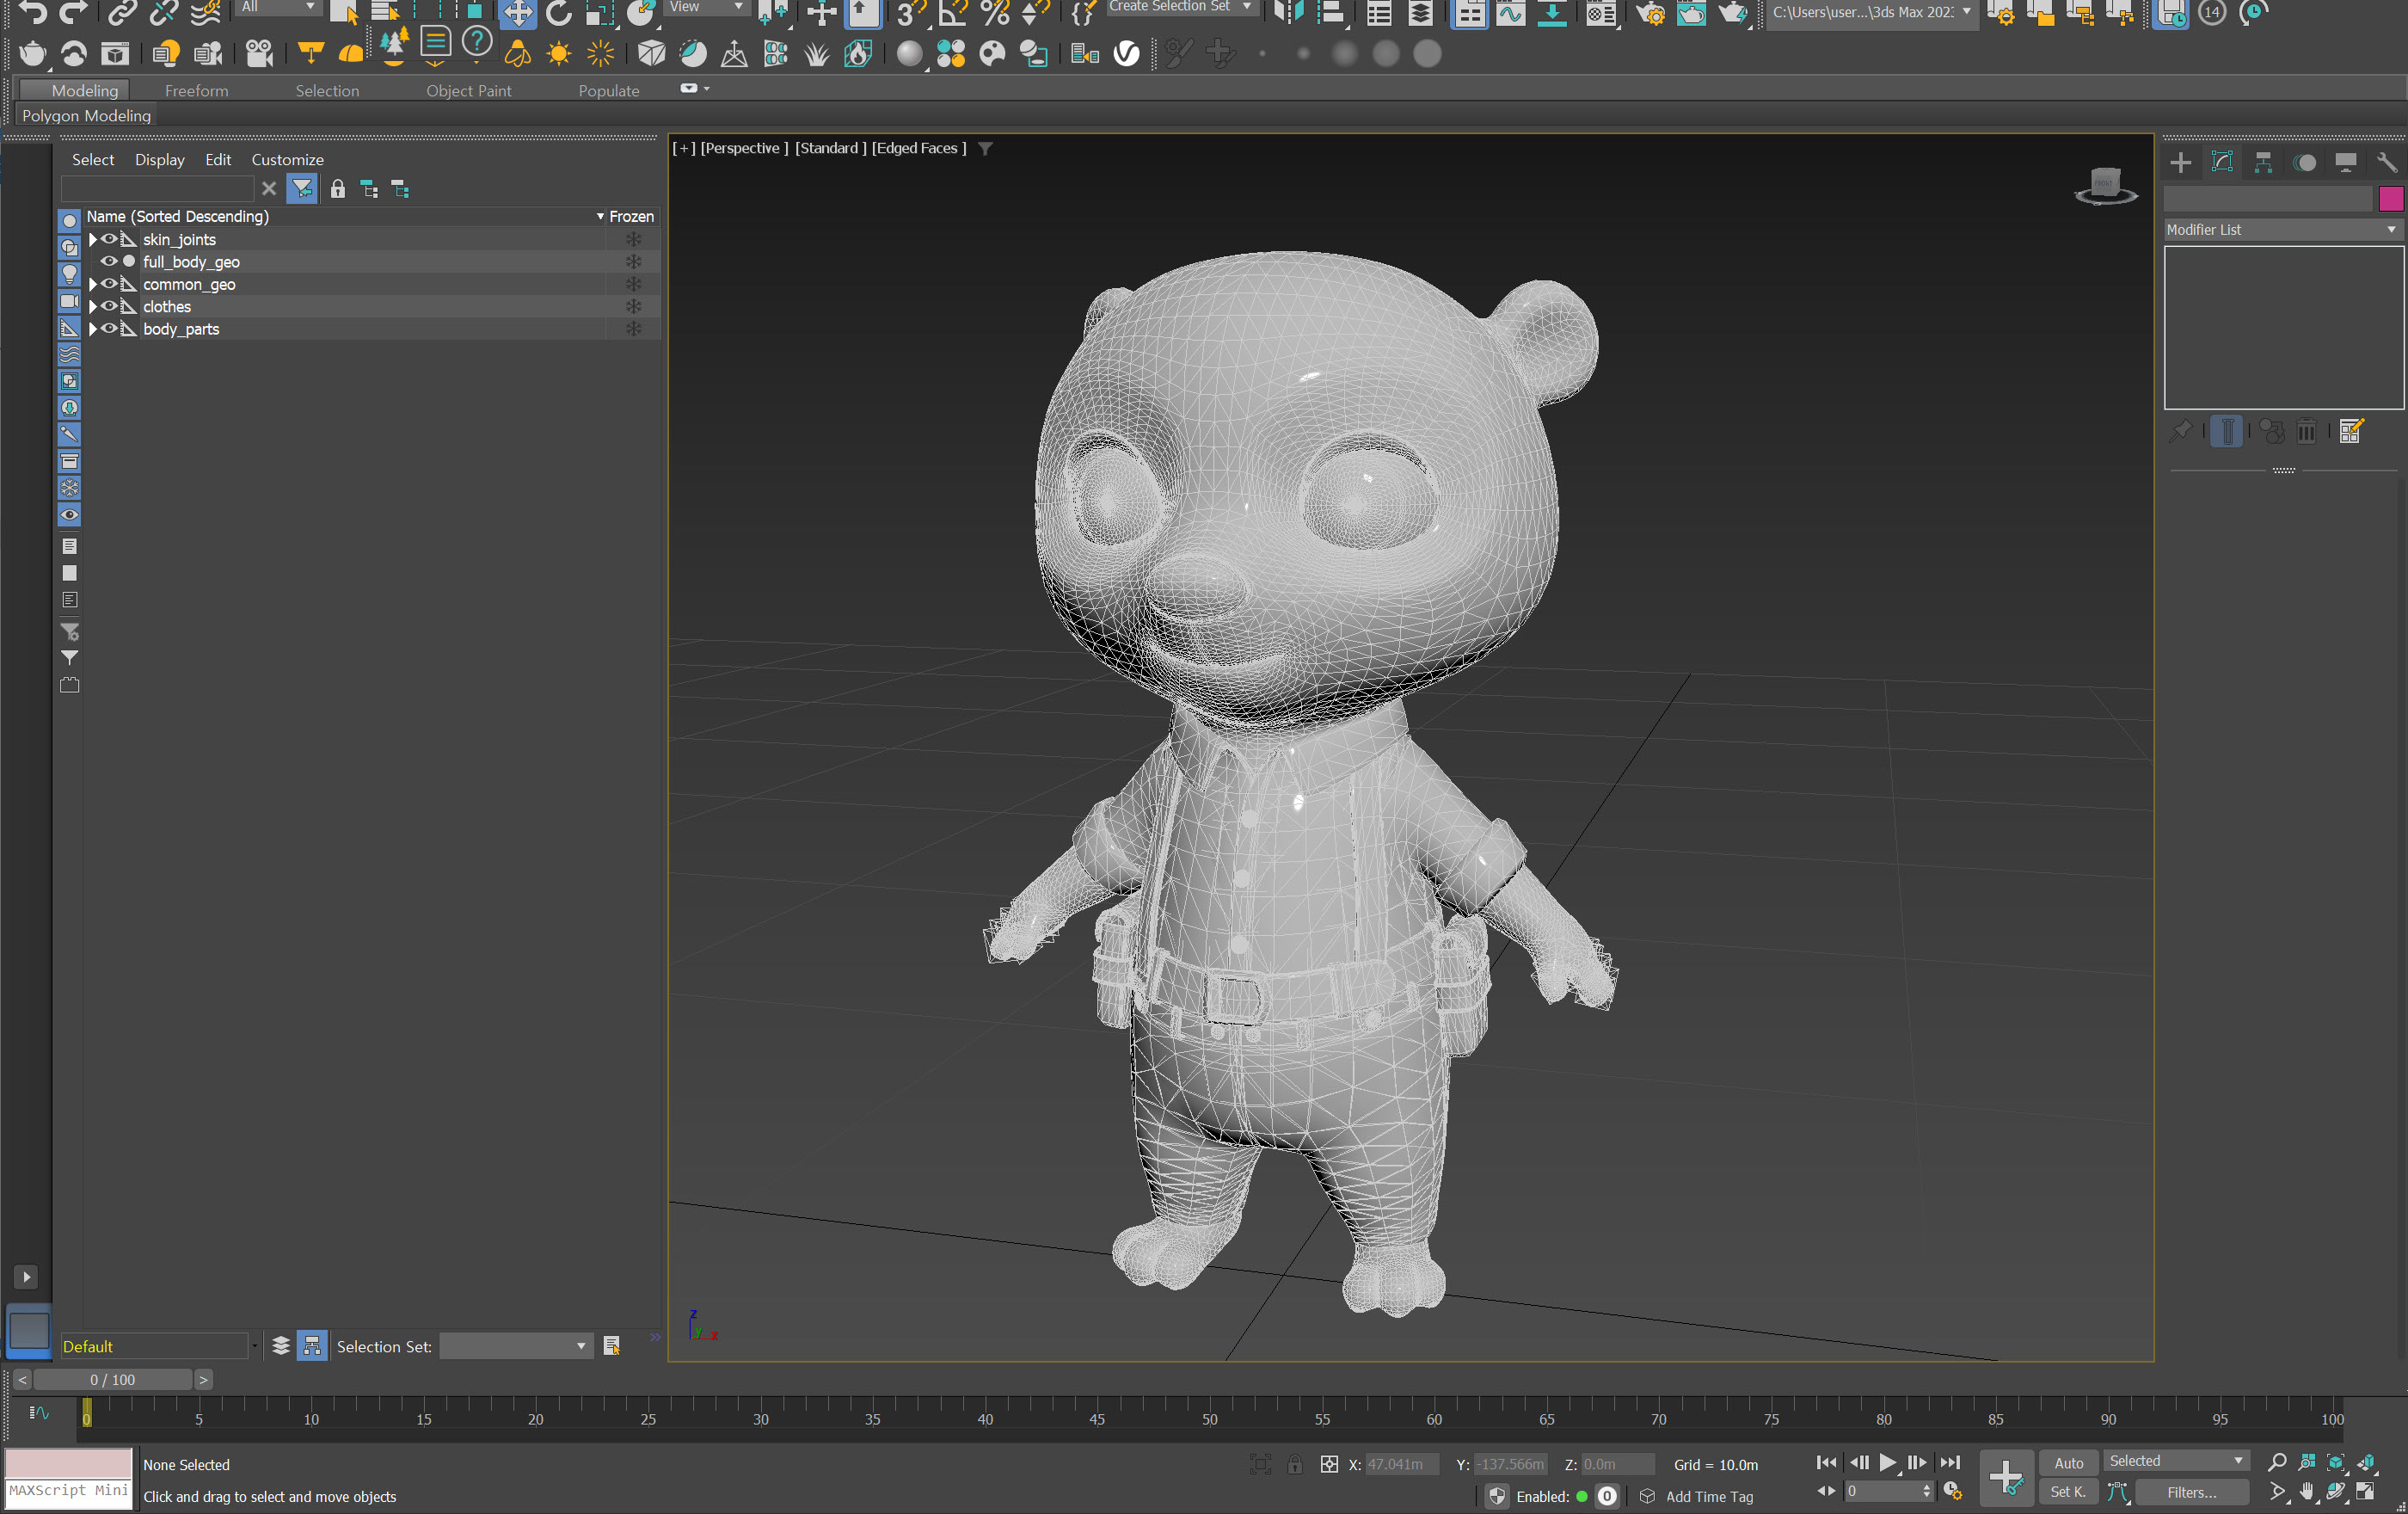Hide the skin_joints layer via eye icon
The image size is (2408, 1514).
[109, 239]
